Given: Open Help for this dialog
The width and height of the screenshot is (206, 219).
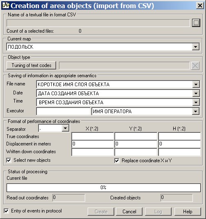Looking at the screenshot, I should pos(188,212).
